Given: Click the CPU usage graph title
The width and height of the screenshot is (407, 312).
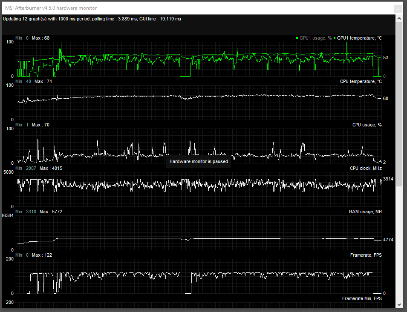Looking at the screenshot, I should pos(367,125).
